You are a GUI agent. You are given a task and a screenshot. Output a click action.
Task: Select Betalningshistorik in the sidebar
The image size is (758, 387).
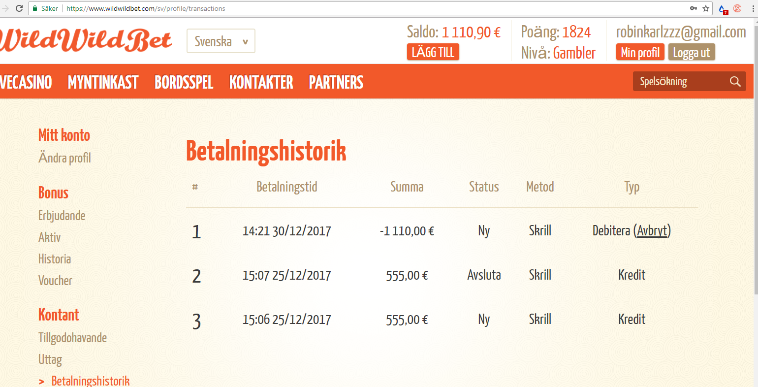click(x=91, y=381)
